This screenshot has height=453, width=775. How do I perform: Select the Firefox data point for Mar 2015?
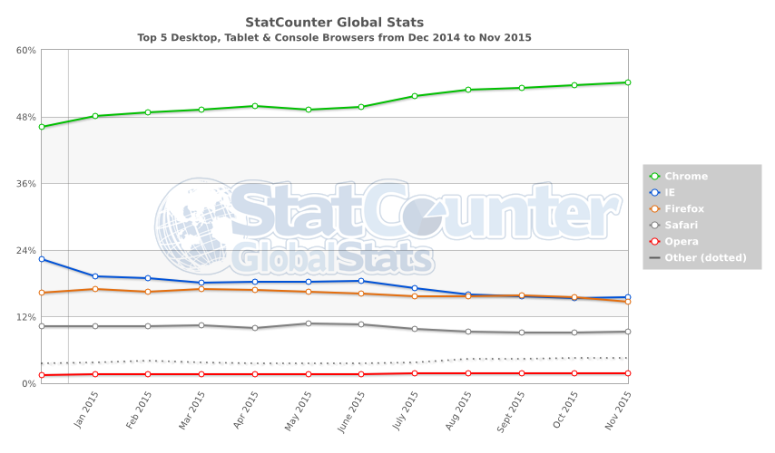point(201,289)
